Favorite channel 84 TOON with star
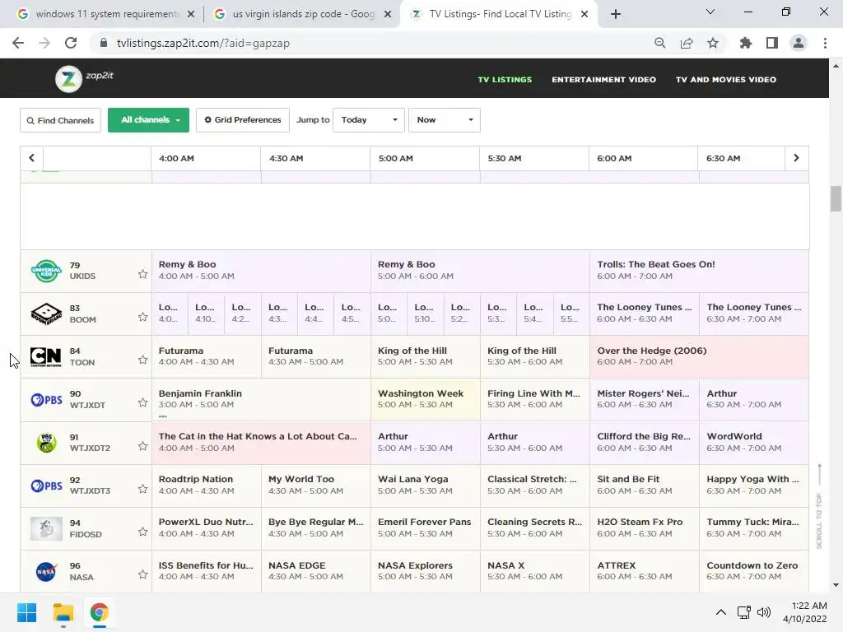 point(142,360)
